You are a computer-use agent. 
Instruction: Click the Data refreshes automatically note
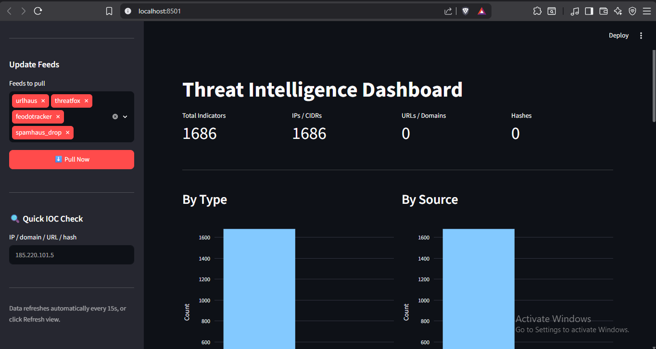pos(68,314)
